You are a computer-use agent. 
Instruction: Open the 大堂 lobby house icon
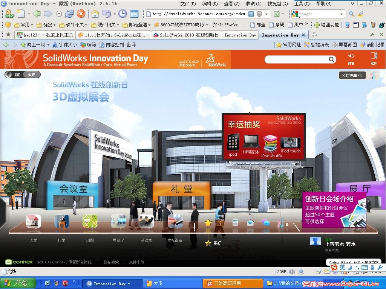[x=34, y=221]
